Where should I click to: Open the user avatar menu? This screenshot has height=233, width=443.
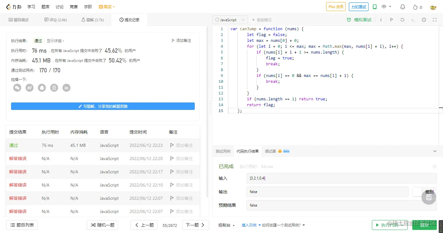coord(433,7)
